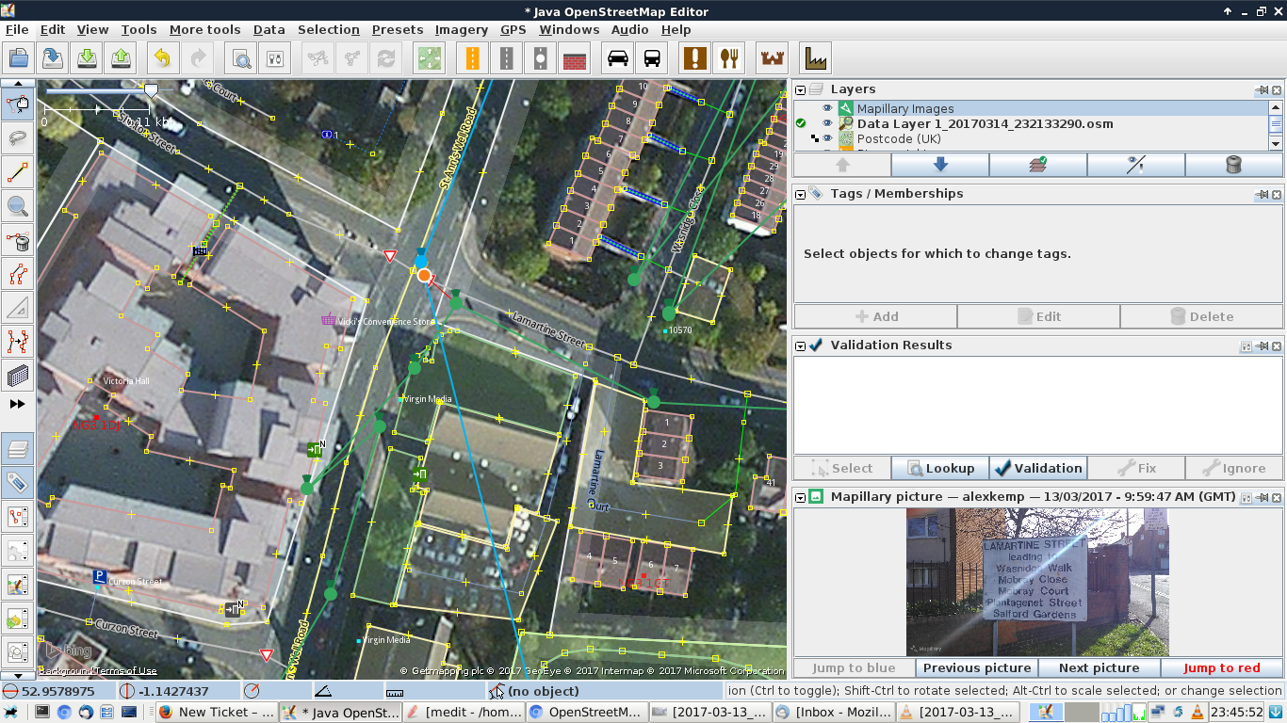
Task: Hide the Mapillary Images layer
Action: coord(827,108)
